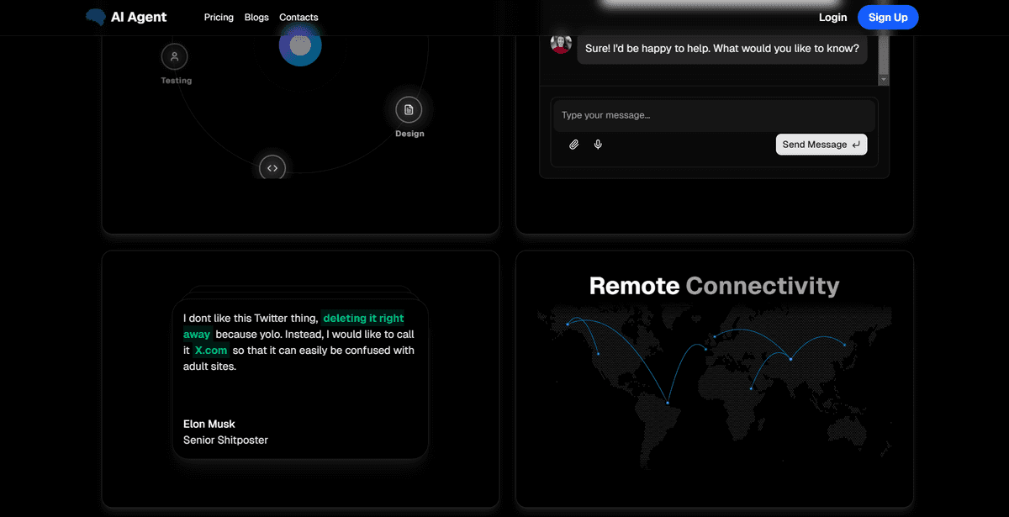This screenshot has width=1009, height=517.
Task: Click the microphone icon in the chat box
Action: coord(598,144)
